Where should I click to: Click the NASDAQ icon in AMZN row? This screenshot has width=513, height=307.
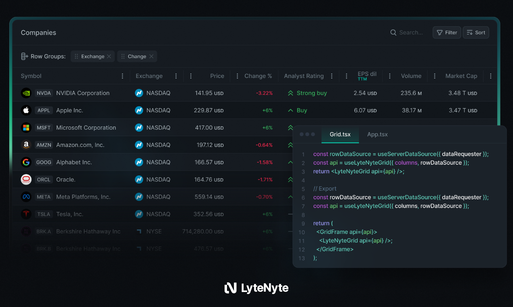tap(139, 145)
